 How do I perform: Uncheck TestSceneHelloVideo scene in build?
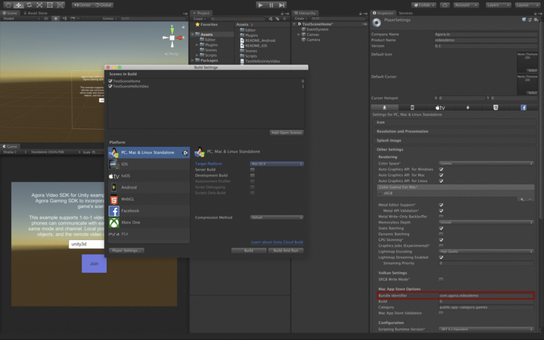pyautogui.click(x=110, y=87)
